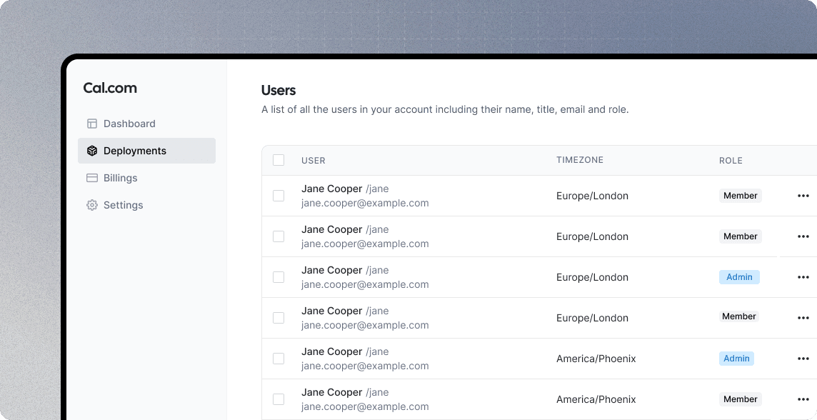Click the Billings credit card icon
This screenshot has height=420, width=817.
pyautogui.click(x=92, y=178)
